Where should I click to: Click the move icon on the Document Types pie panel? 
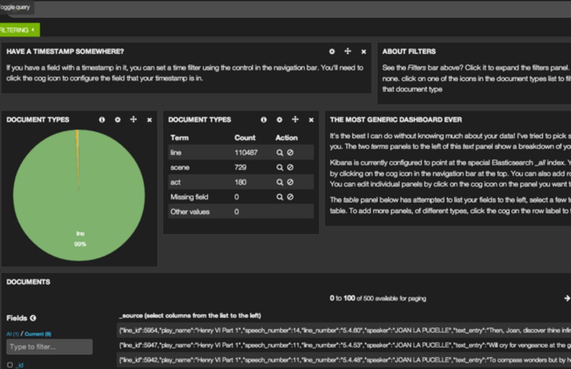pyautogui.click(x=133, y=120)
